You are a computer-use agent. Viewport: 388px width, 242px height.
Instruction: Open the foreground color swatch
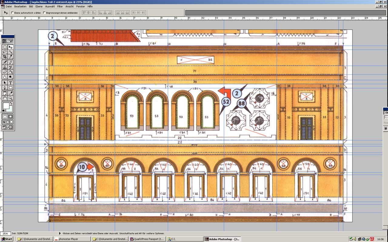(5, 106)
